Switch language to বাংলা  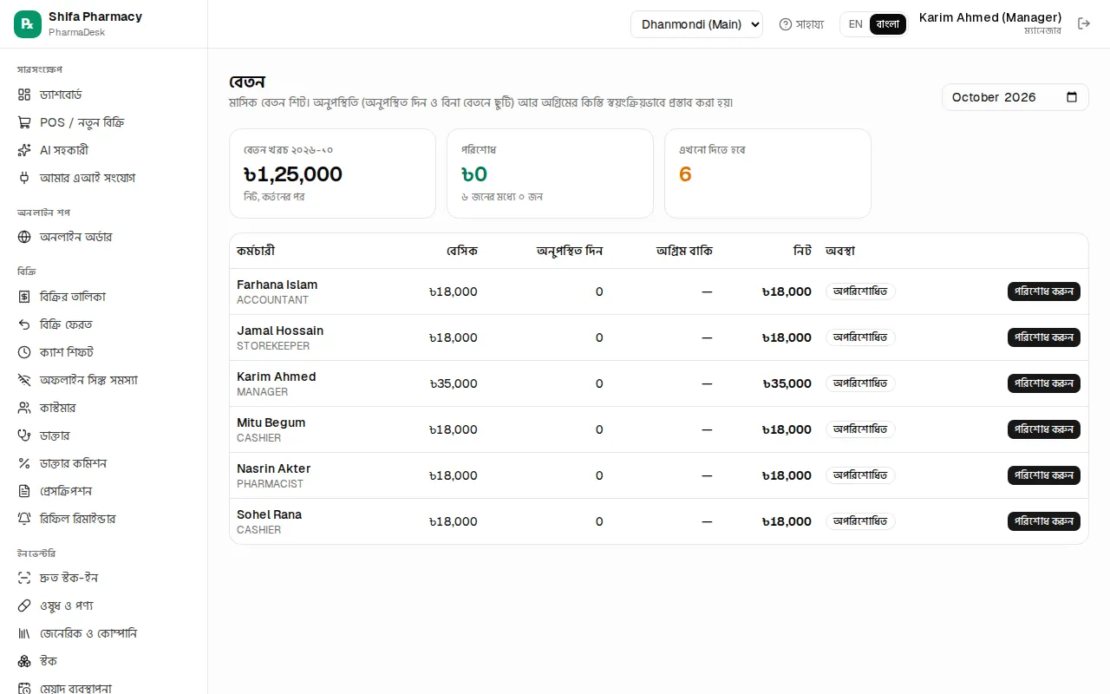[888, 24]
